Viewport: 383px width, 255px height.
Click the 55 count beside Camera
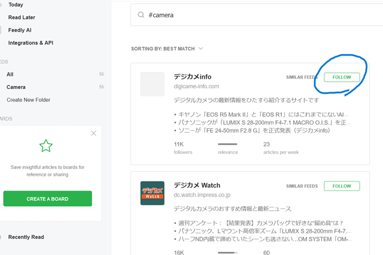[x=101, y=87]
